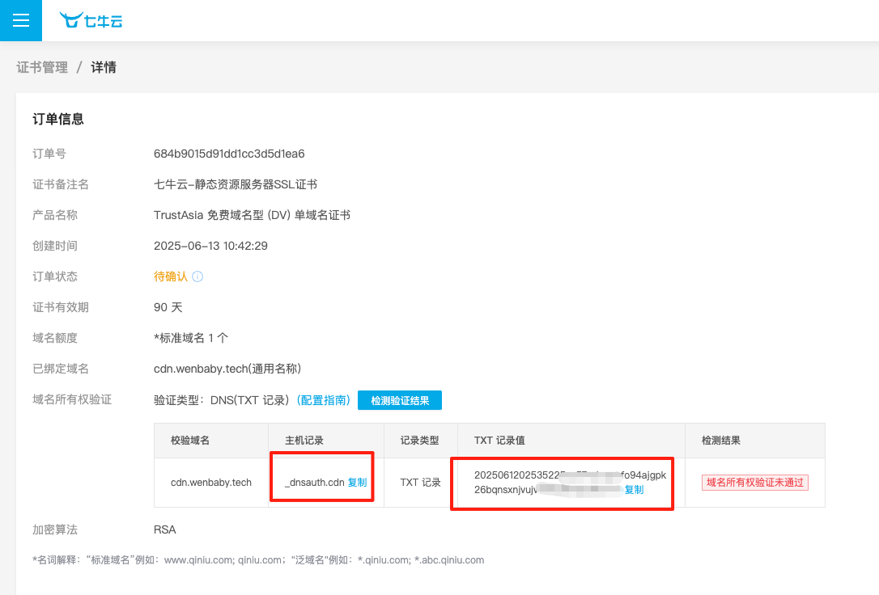The image size is (879, 595).
Task: Copy the TXT record value
Action: [634, 490]
